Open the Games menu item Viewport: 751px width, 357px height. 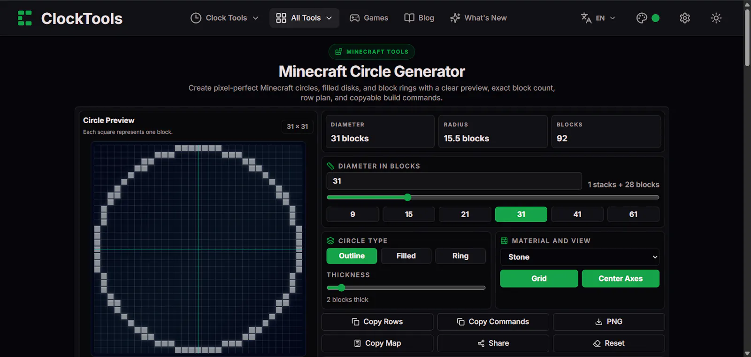[x=369, y=18]
